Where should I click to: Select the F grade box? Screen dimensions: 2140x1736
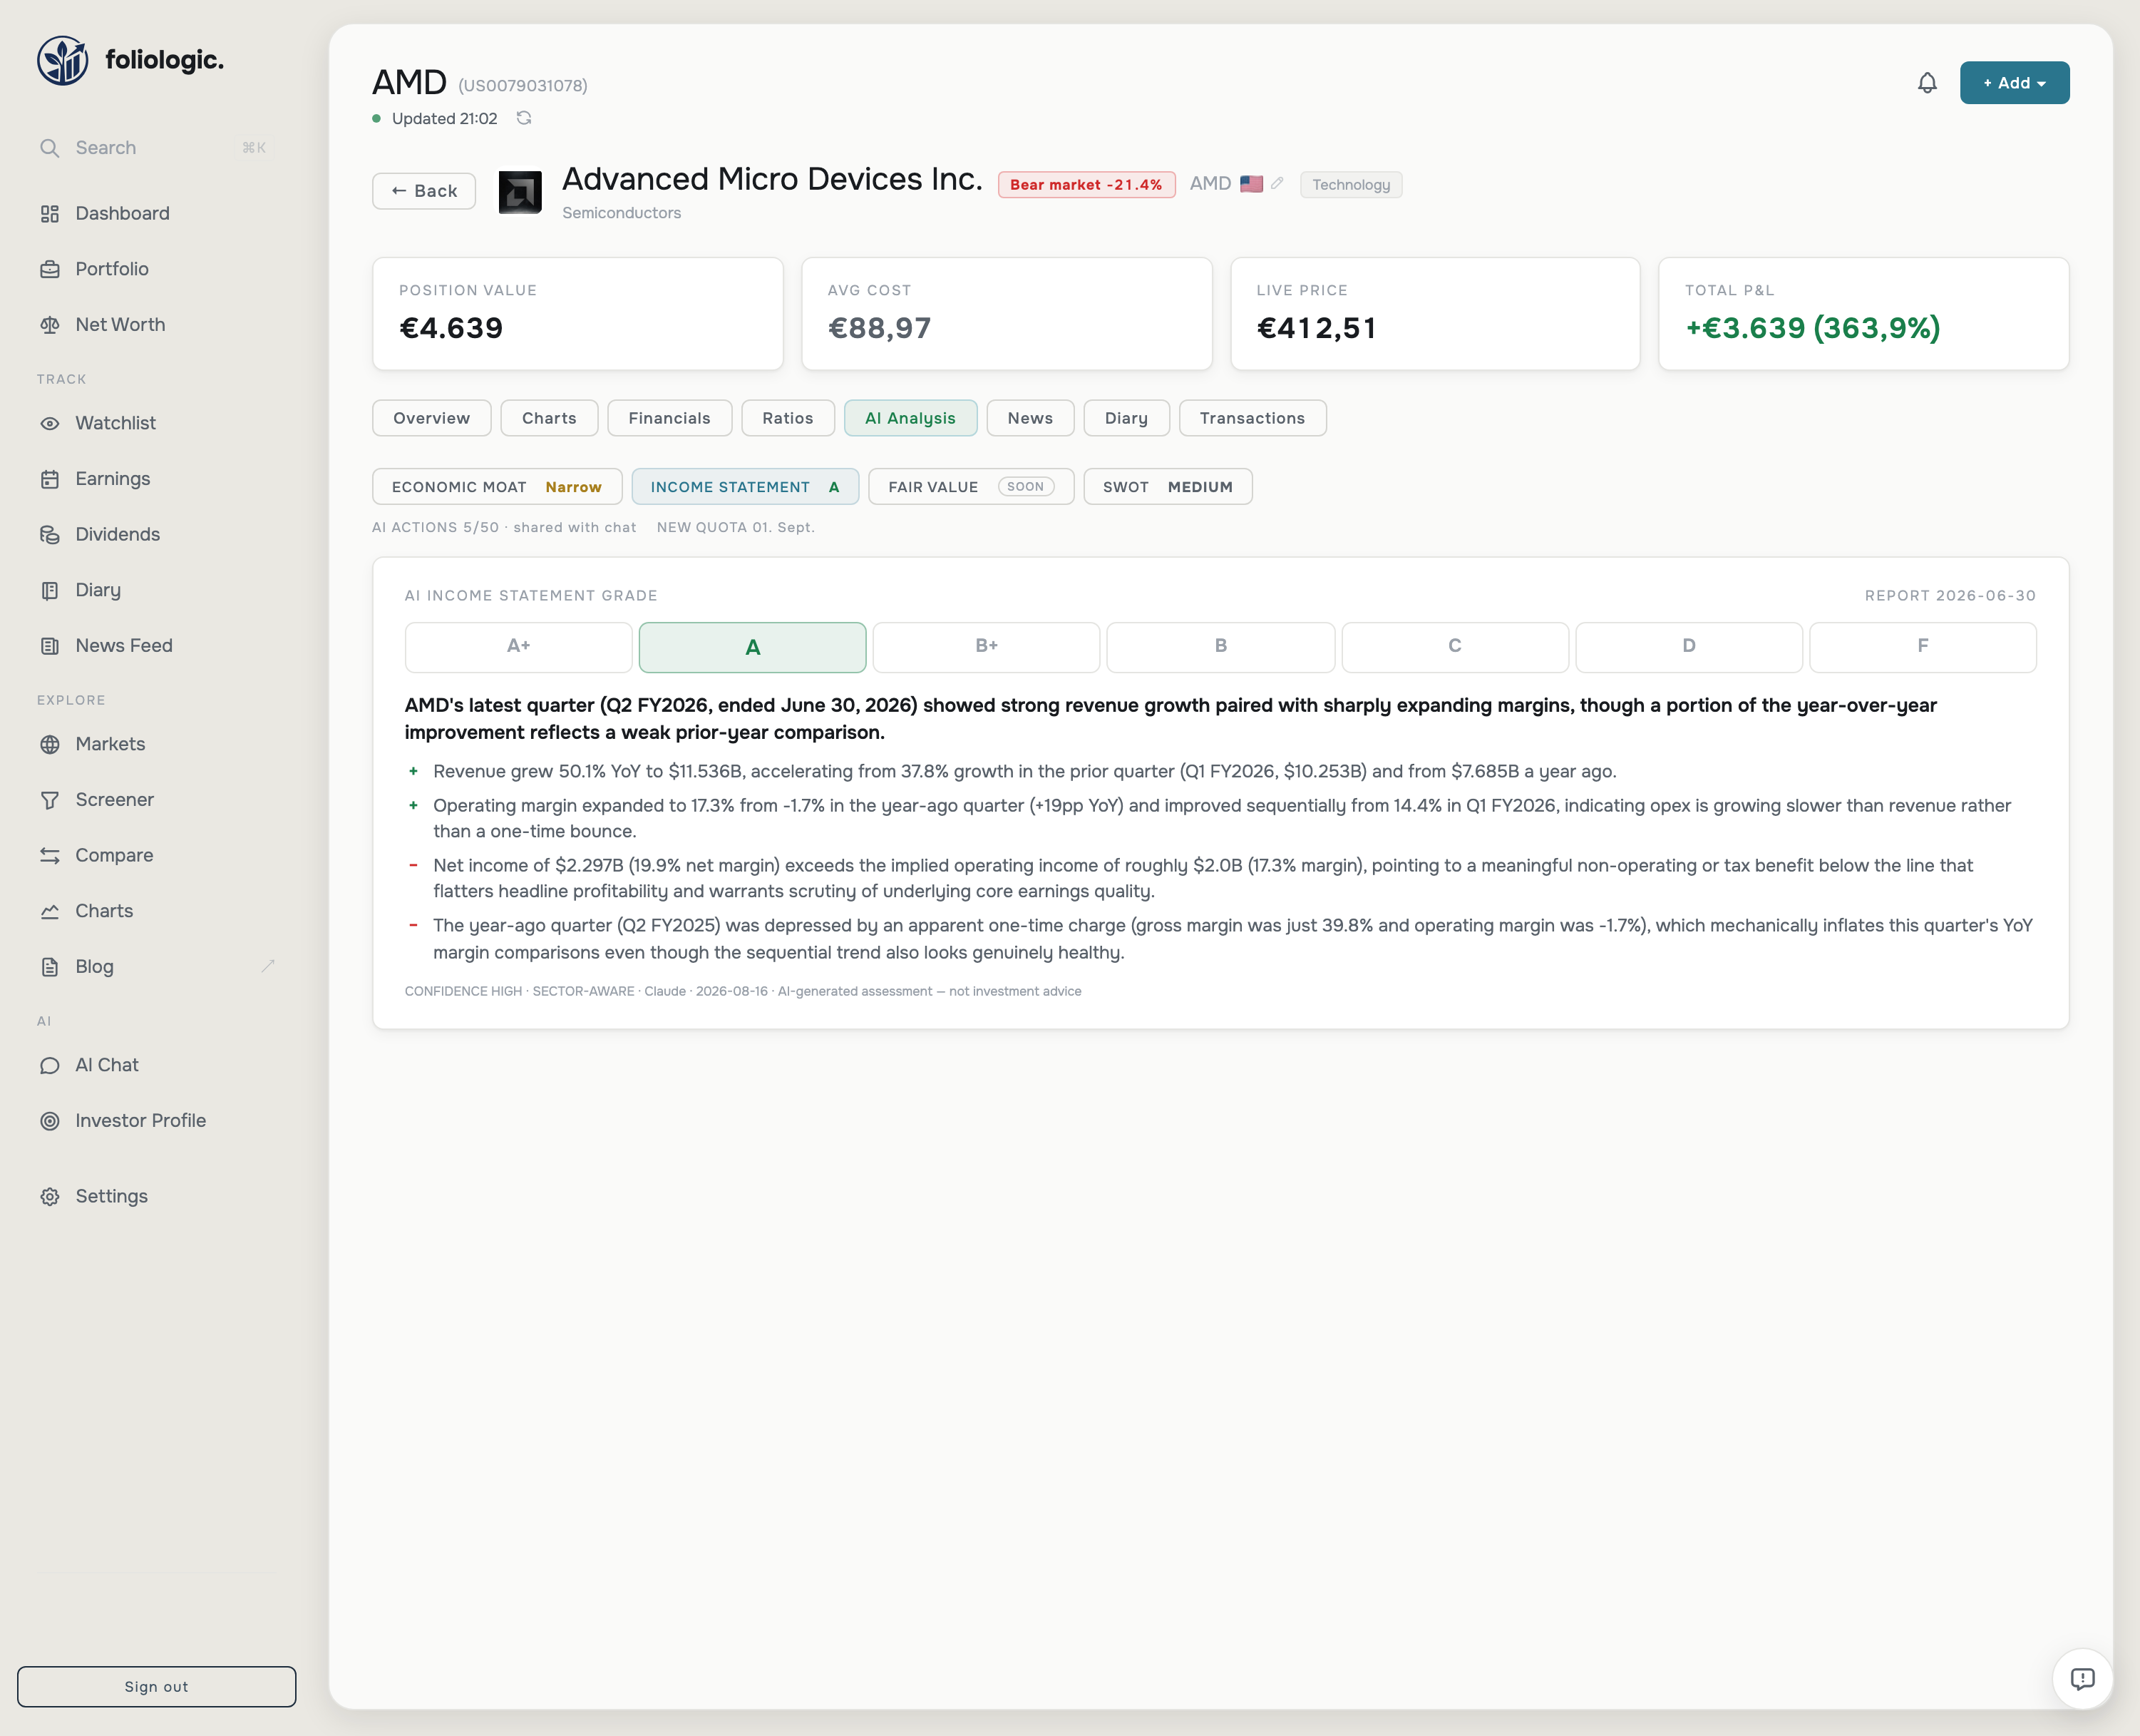click(x=1923, y=647)
